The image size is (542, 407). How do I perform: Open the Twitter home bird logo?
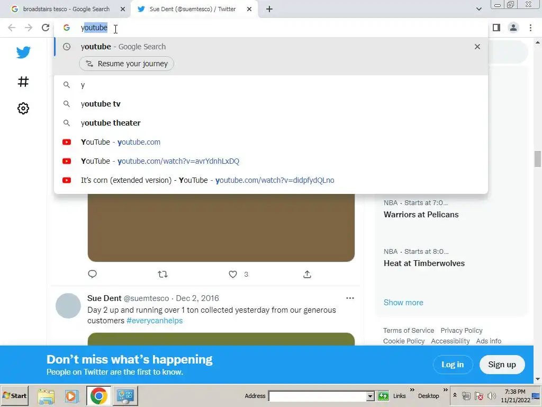(x=23, y=52)
